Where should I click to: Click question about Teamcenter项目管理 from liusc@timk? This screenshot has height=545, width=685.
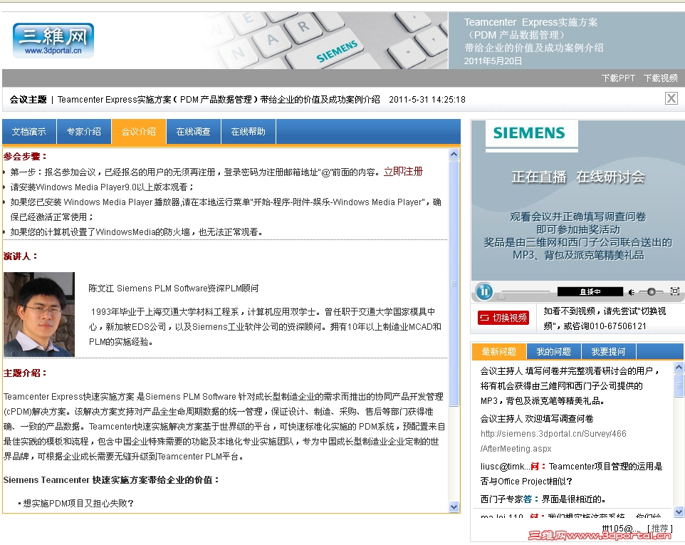pyautogui.click(x=571, y=474)
